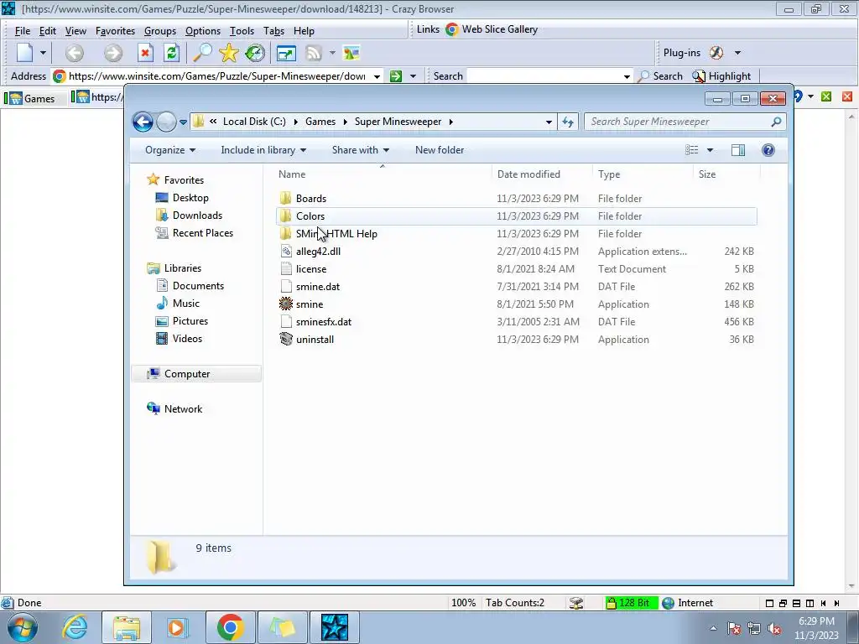
Task: Click the Explorer Back arrow button
Action: [143, 122]
